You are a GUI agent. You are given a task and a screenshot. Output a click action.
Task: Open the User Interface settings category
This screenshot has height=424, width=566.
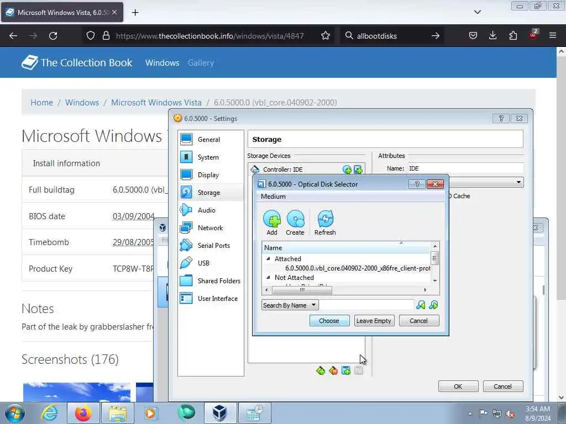[x=211, y=299]
